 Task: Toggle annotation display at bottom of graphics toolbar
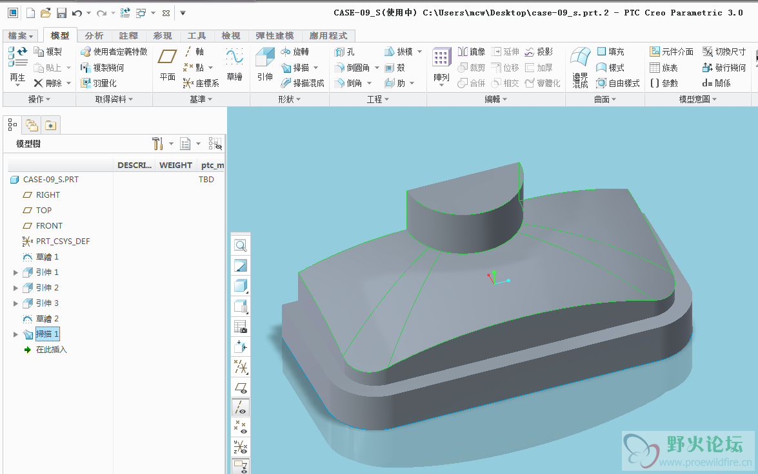240,466
